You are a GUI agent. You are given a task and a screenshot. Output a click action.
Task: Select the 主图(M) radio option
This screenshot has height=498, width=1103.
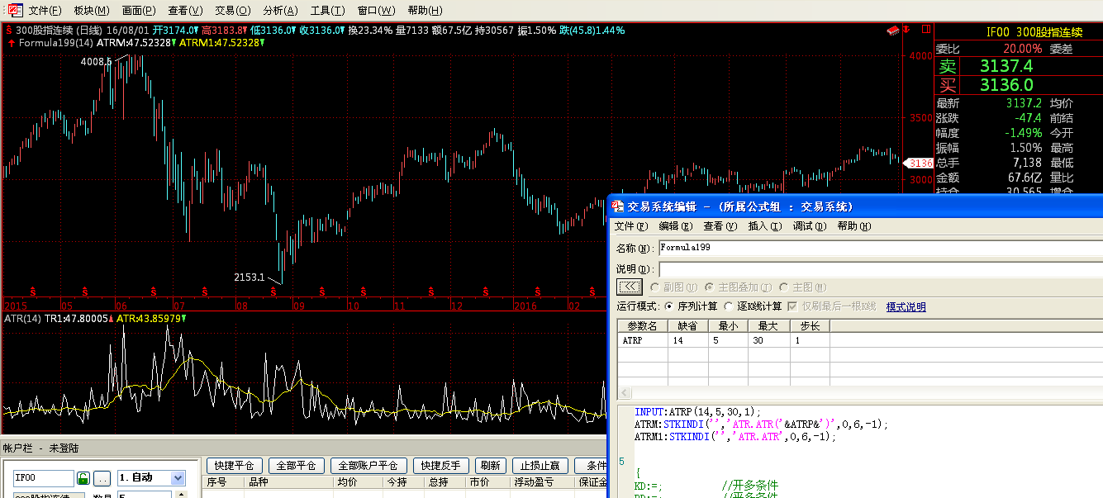pyautogui.click(x=783, y=287)
